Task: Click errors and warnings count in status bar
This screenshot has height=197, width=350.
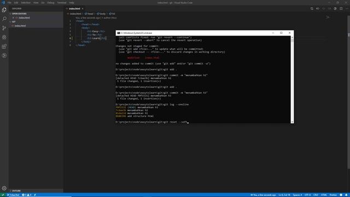Action: pyautogui.click(x=26, y=195)
